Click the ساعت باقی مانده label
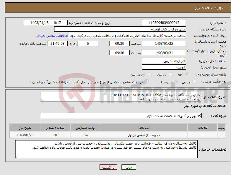Image resolution: width=231 pixels, height=175 pixels. coord(33,44)
